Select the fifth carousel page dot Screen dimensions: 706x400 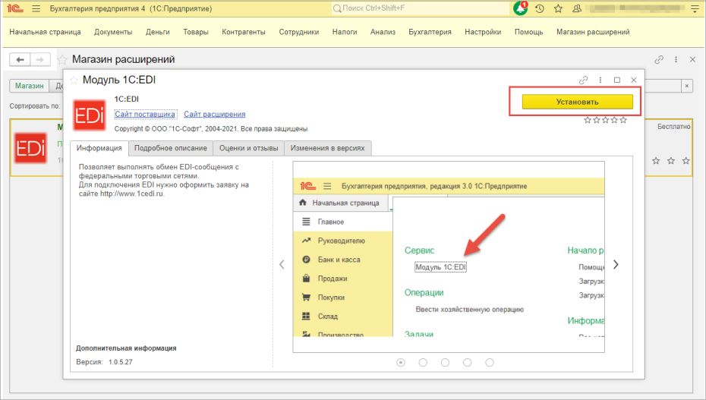click(x=490, y=362)
